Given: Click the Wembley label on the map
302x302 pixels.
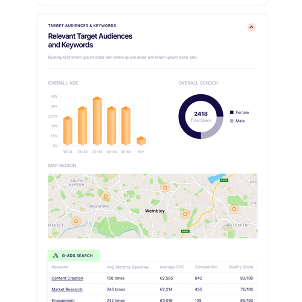Looking at the screenshot, I should 155,211.
